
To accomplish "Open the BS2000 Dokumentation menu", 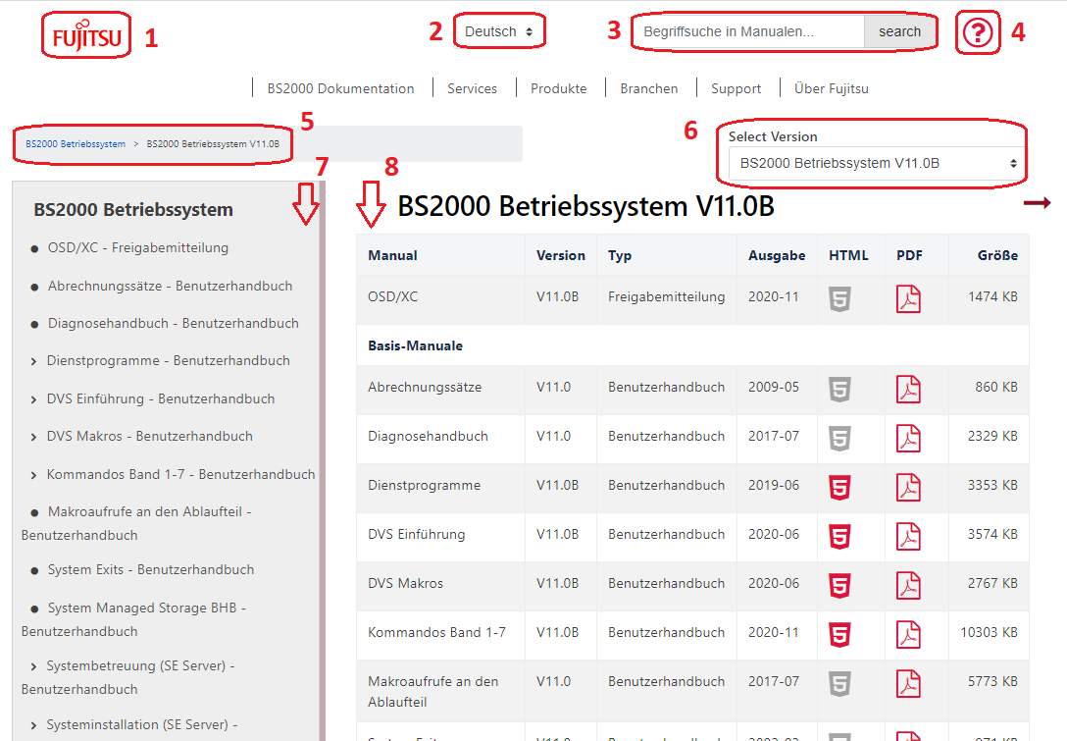I will (x=340, y=88).
